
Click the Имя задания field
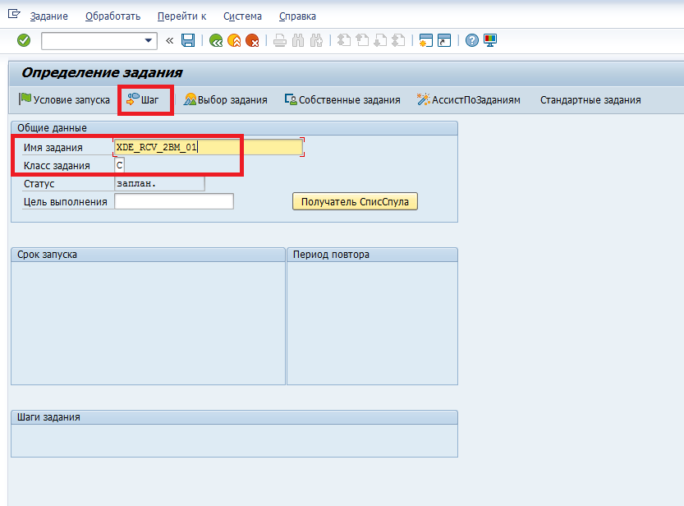coord(209,148)
